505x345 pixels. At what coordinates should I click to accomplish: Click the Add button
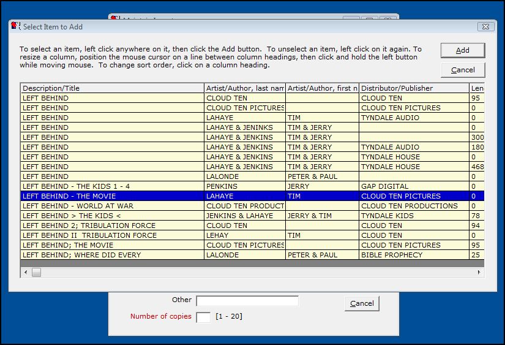point(463,50)
